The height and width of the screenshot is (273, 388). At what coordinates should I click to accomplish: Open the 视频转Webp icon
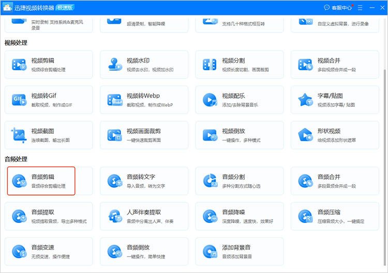tap(115, 100)
